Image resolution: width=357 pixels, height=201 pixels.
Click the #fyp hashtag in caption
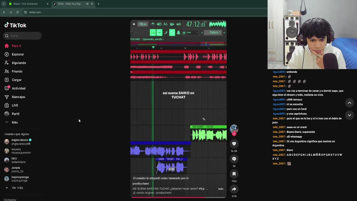tap(201, 189)
